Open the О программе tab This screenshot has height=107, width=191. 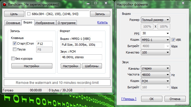click(67, 23)
